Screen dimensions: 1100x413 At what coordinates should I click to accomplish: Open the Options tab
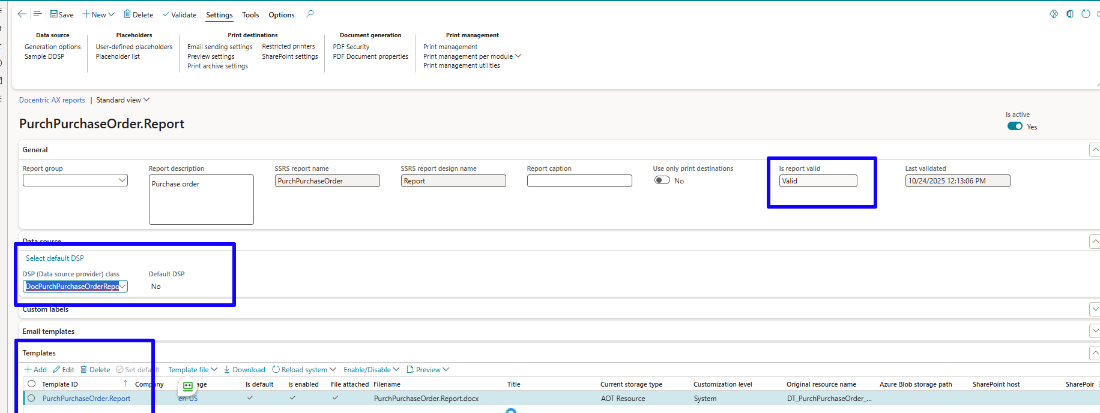point(281,15)
